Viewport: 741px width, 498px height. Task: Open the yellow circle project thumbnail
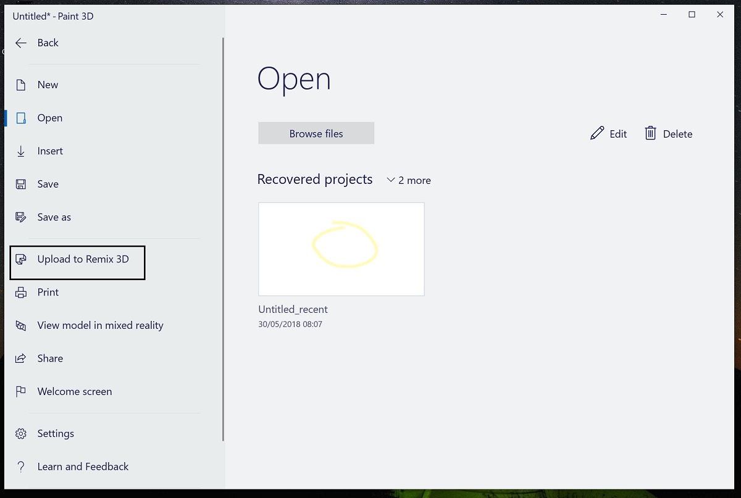coord(341,249)
